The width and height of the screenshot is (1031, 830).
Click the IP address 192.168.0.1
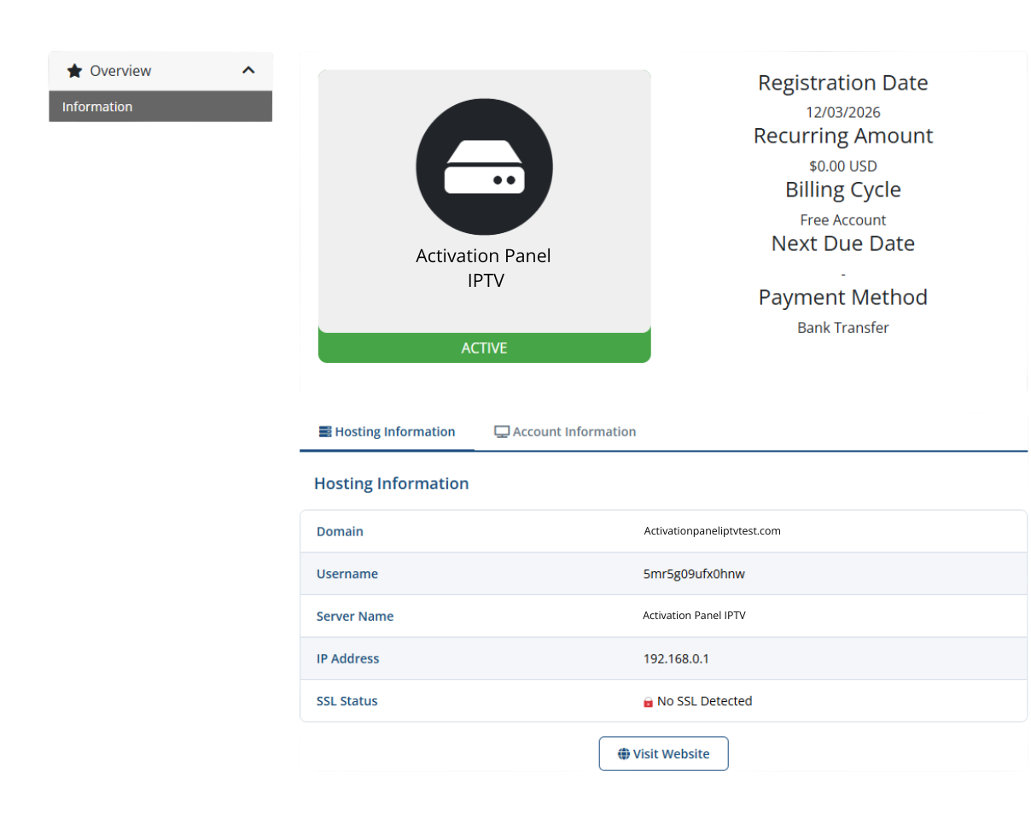[676, 659]
